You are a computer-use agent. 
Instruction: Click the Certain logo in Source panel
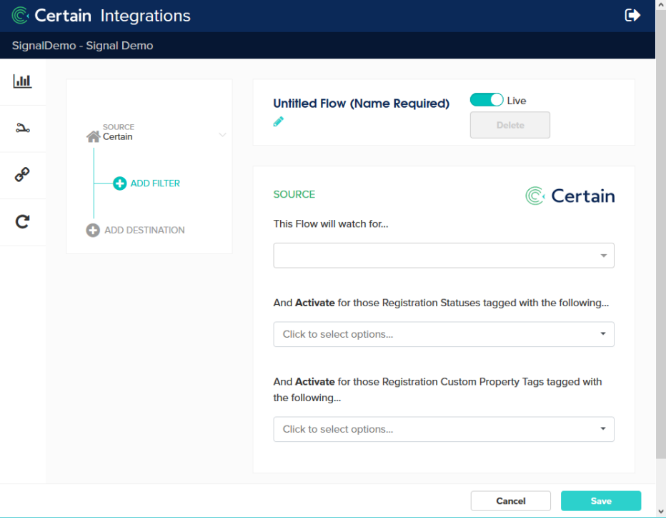click(570, 196)
